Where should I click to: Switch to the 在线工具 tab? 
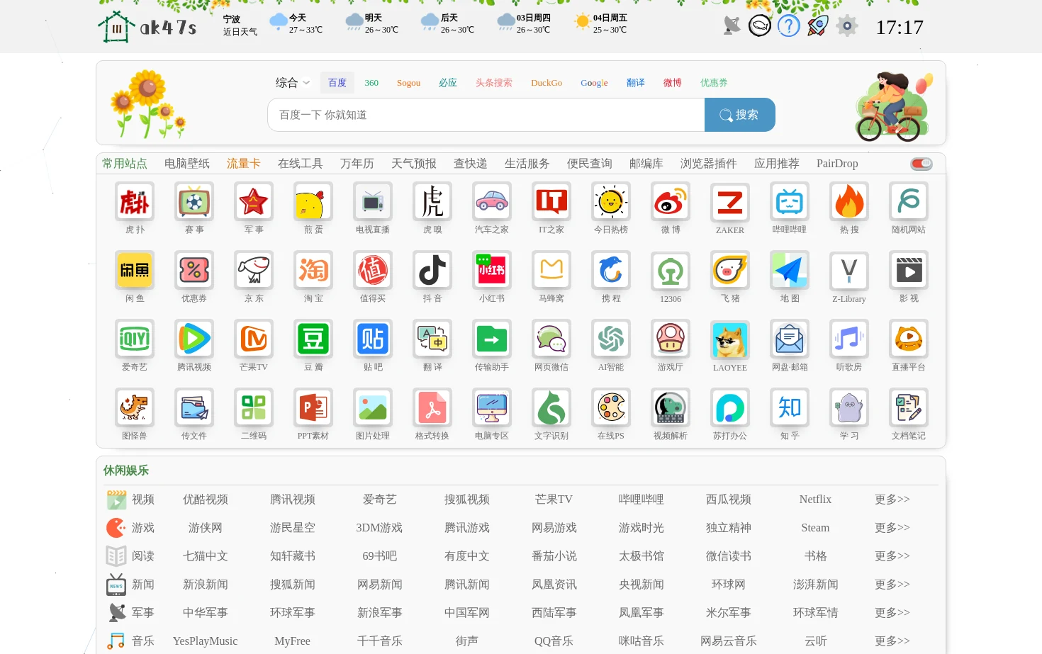click(301, 164)
